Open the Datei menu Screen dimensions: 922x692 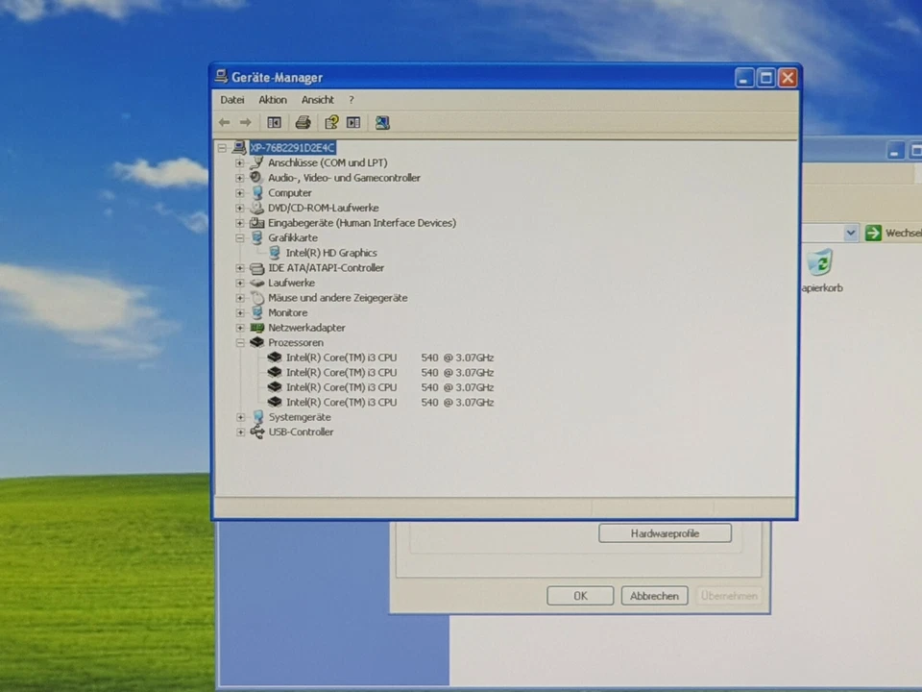coord(232,100)
